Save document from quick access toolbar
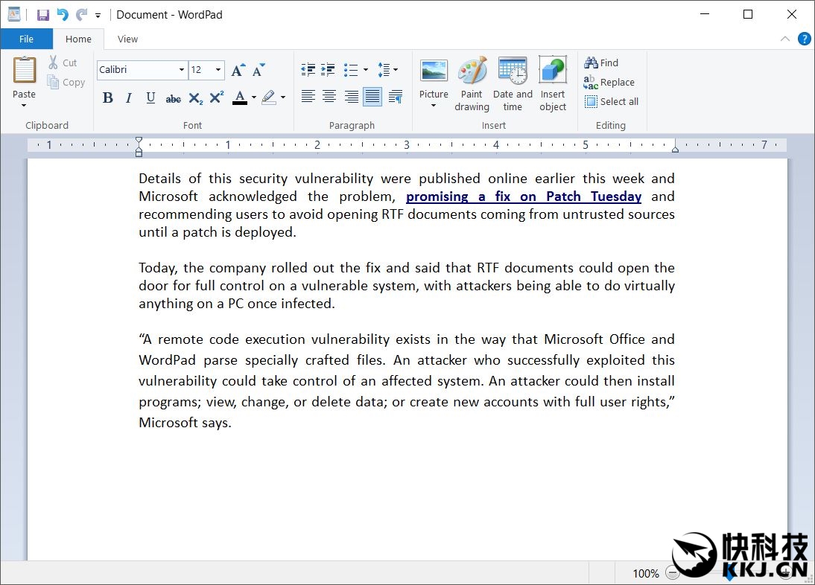 [x=43, y=15]
